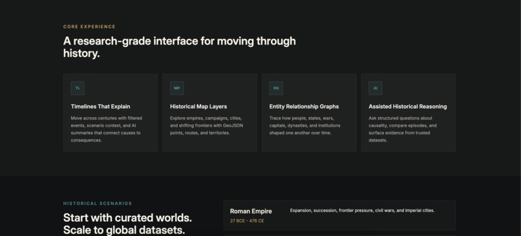Click the RG relationship graph badge icon

point(276,88)
